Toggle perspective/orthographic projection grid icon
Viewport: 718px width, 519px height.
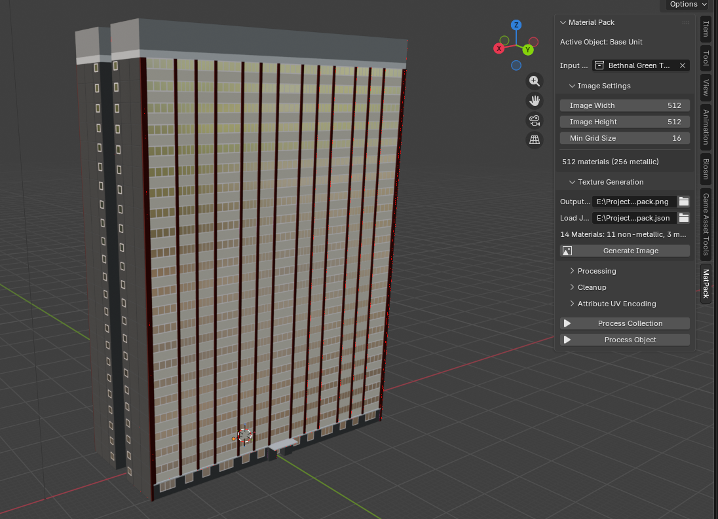pos(535,140)
